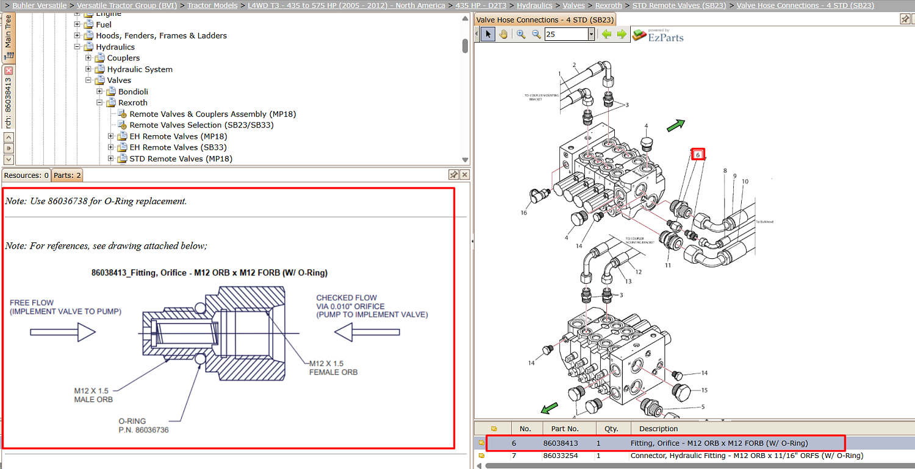The height and width of the screenshot is (469, 915).
Task: Expand the Bondioli tree node
Action: click(99, 91)
